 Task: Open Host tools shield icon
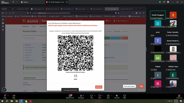coord(117,96)
